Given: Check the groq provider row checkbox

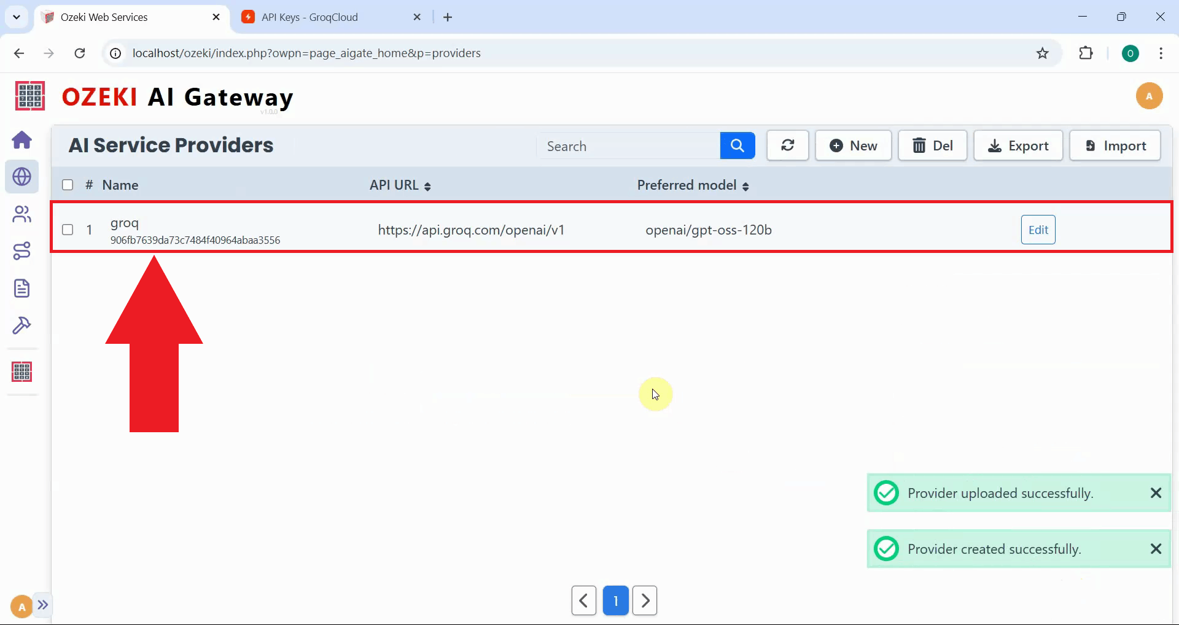Looking at the screenshot, I should coord(68,230).
